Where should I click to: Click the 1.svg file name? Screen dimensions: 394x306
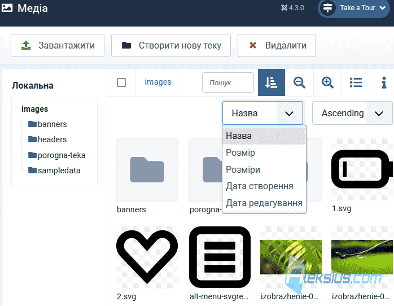click(342, 208)
